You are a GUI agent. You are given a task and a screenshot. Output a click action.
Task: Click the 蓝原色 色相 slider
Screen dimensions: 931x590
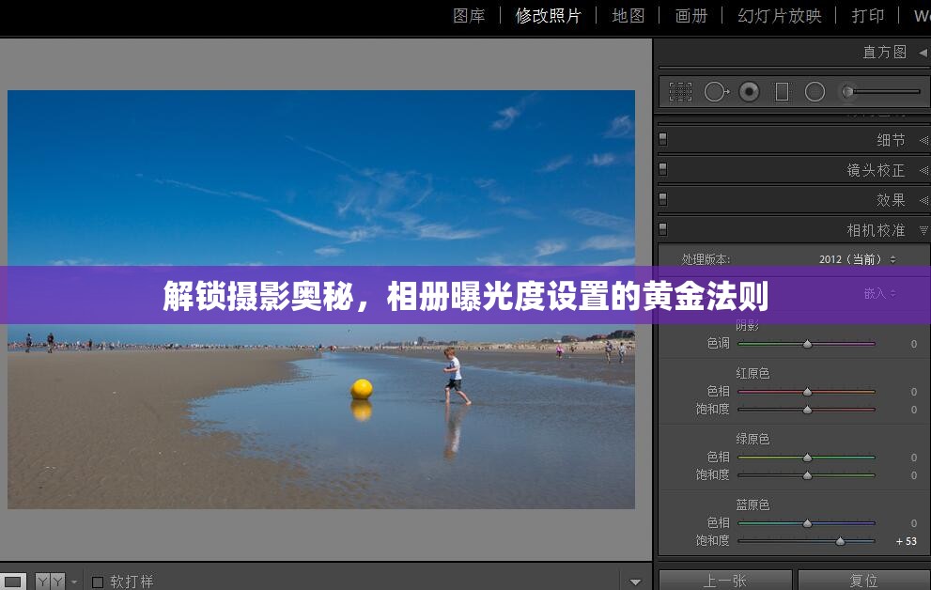click(806, 523)
